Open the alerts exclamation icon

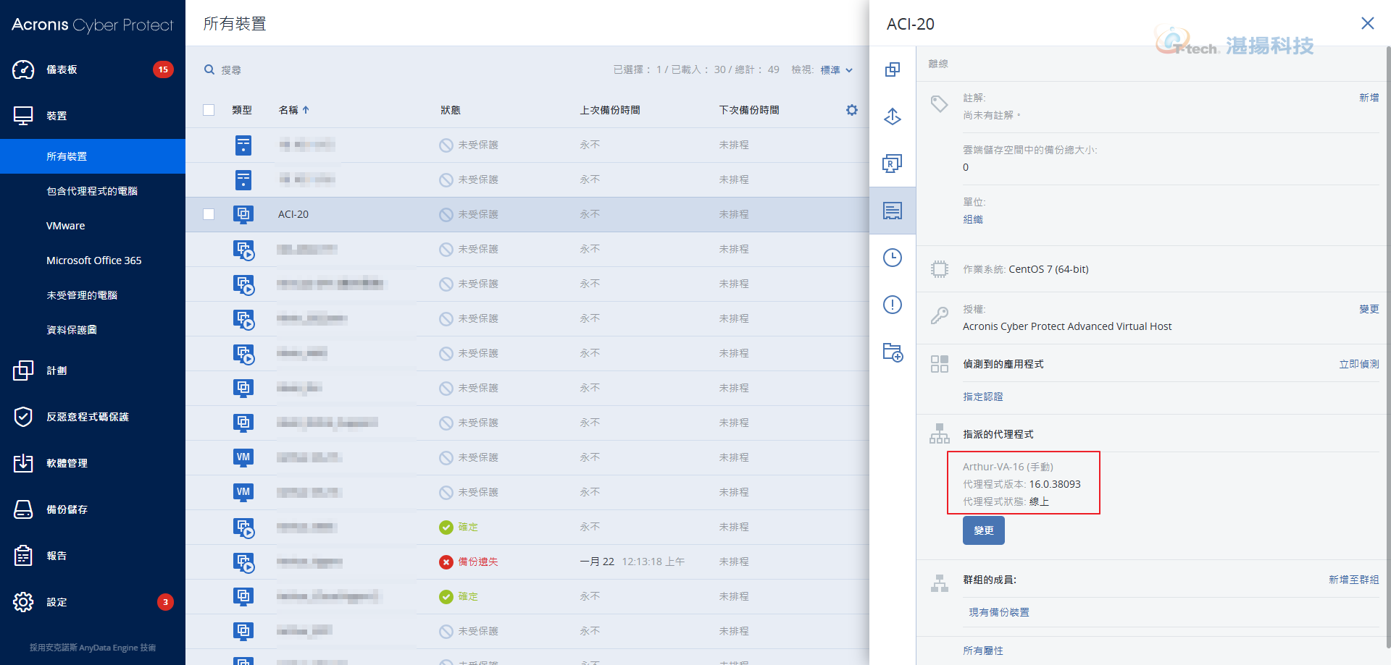pos(893,305)
